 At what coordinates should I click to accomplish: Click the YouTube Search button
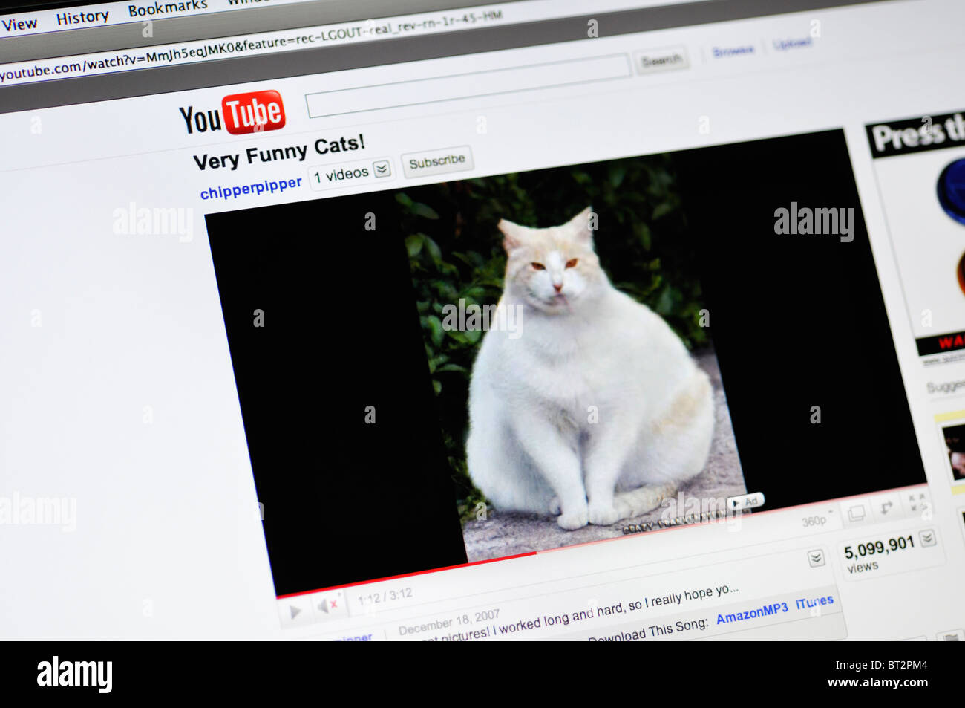pos(661,60)
